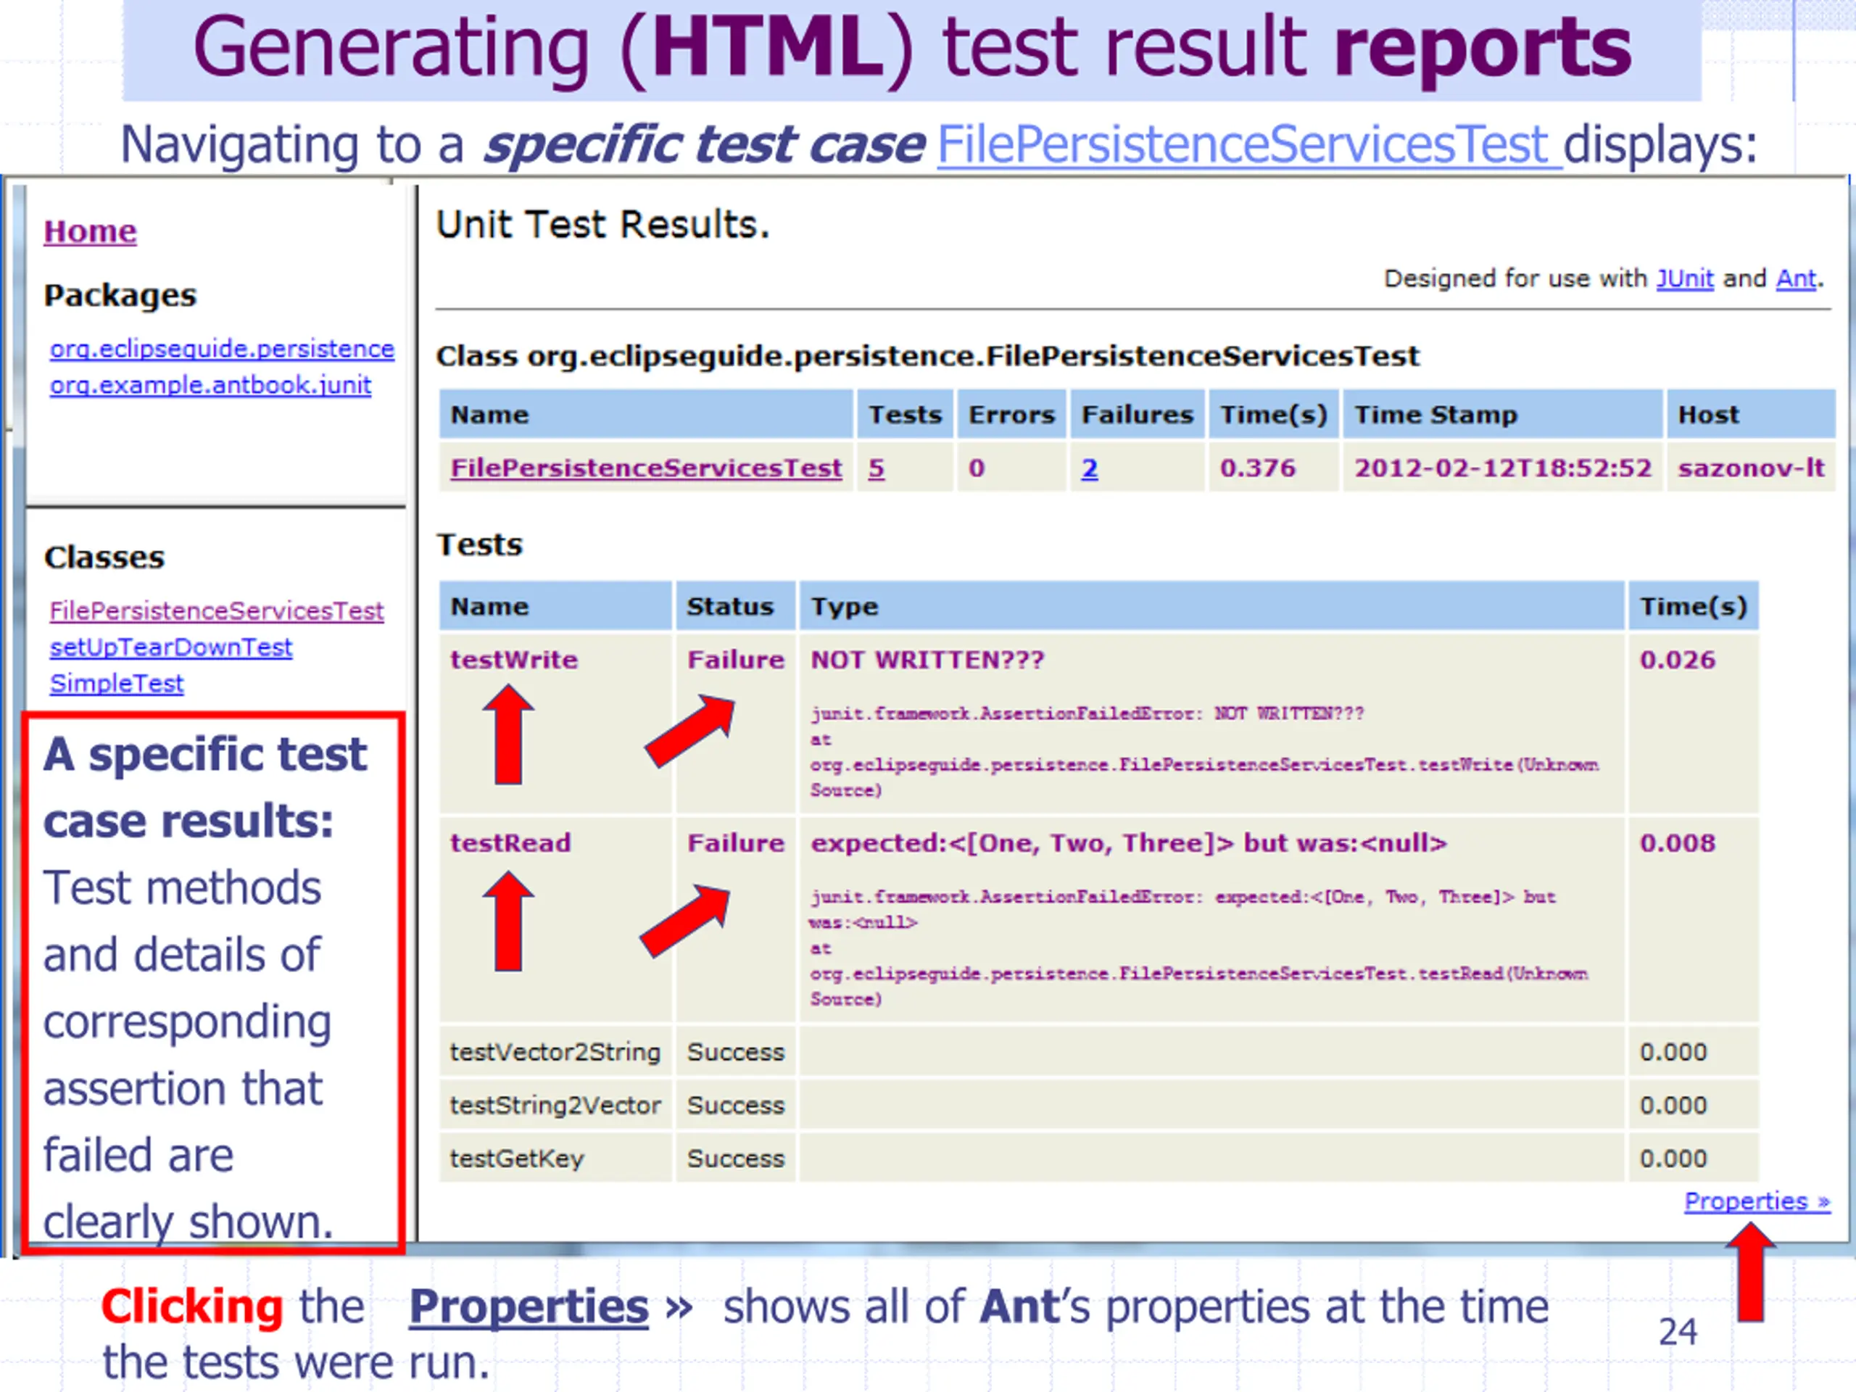
Task: Click the Tests section heading
Action: (479, 544)
